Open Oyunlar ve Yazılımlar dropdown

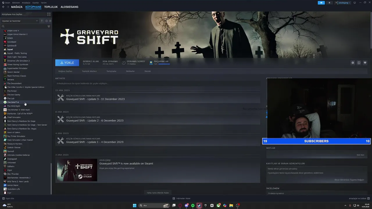pyautogui.click(x=20, y=21)
